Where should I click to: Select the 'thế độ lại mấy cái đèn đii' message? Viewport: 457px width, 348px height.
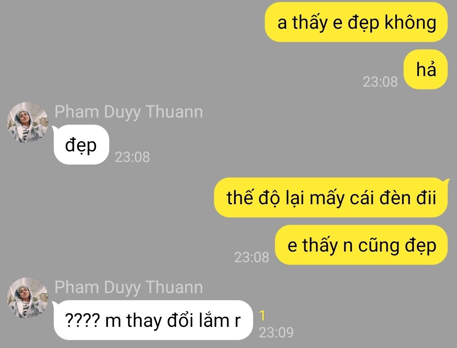point(331,197)
